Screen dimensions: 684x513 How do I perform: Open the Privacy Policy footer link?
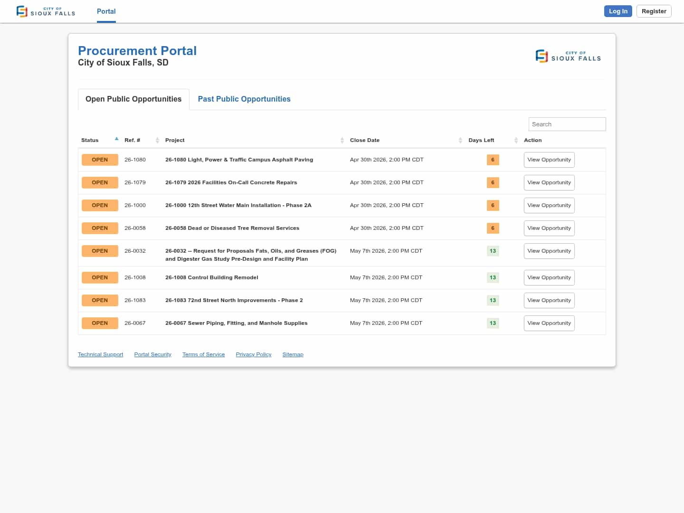pos(253,354)
